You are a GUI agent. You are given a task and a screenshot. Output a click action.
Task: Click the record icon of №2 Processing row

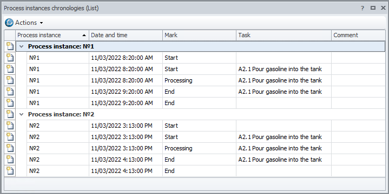(x=10, y=148)
